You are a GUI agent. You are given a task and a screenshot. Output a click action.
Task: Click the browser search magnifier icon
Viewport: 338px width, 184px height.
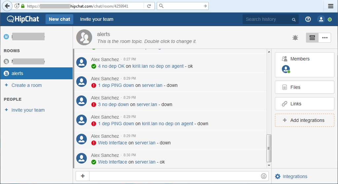click(x=161, y=6)
